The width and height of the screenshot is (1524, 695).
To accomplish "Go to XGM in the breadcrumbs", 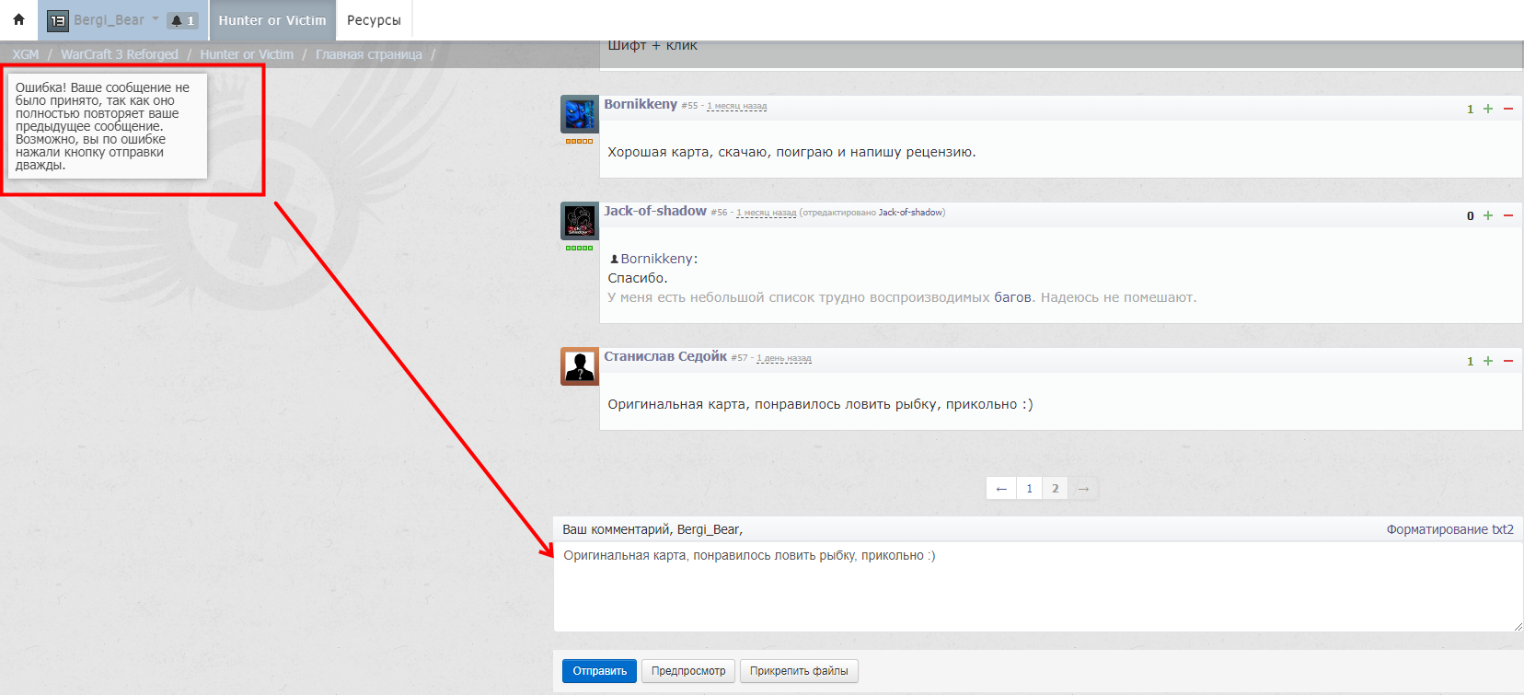I will click(26, 54).
